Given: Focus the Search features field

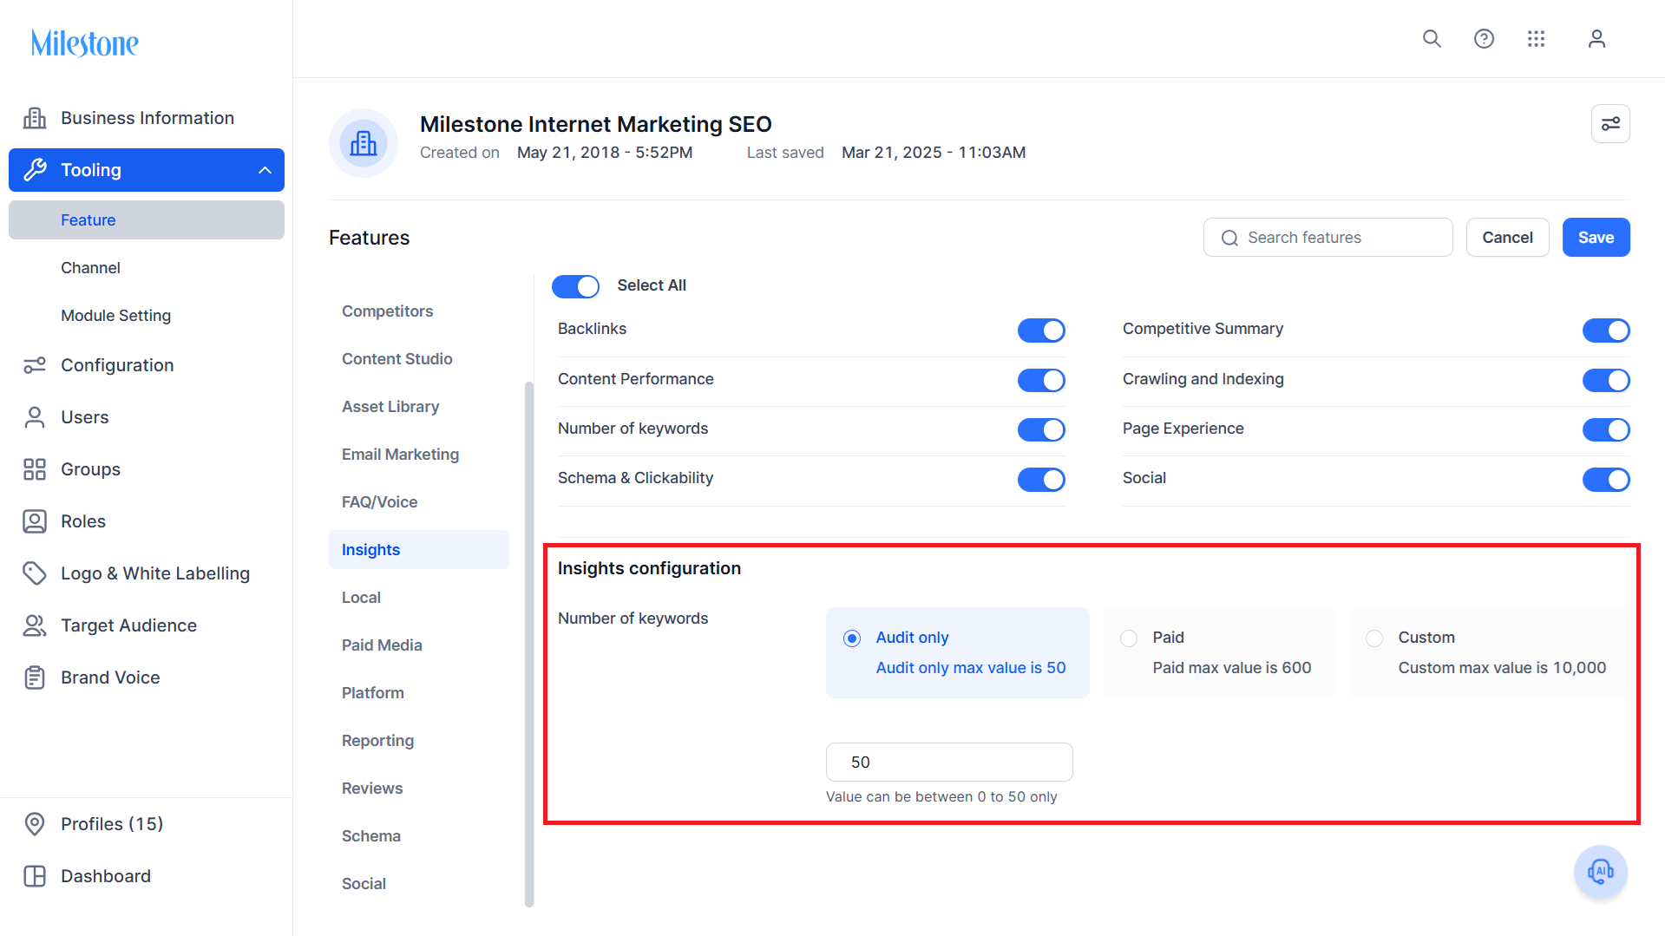Looking at the screenshot, I should pyautogui.click(x=1327, y=238).
